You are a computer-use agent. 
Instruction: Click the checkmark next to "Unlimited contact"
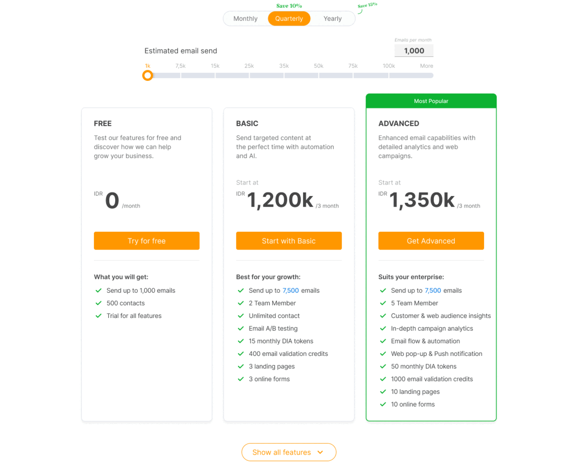coord(241,315)
